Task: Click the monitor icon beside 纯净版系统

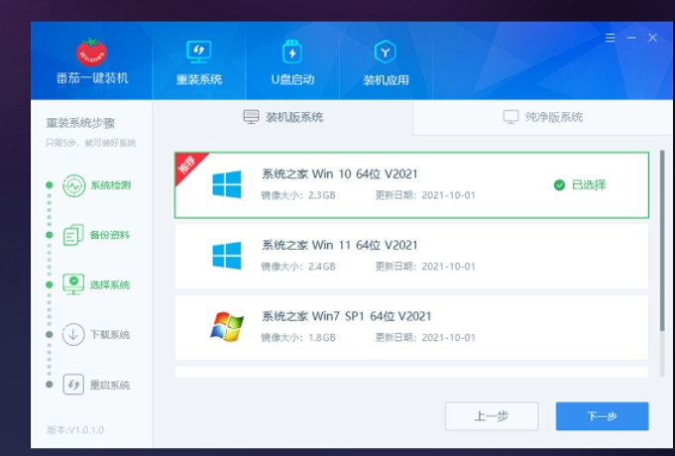Action: pos(510,117)
